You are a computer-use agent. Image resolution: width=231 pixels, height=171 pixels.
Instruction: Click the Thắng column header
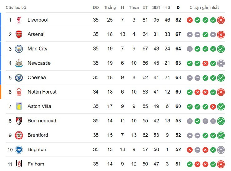pyautogui.click(x=110, y=7)
